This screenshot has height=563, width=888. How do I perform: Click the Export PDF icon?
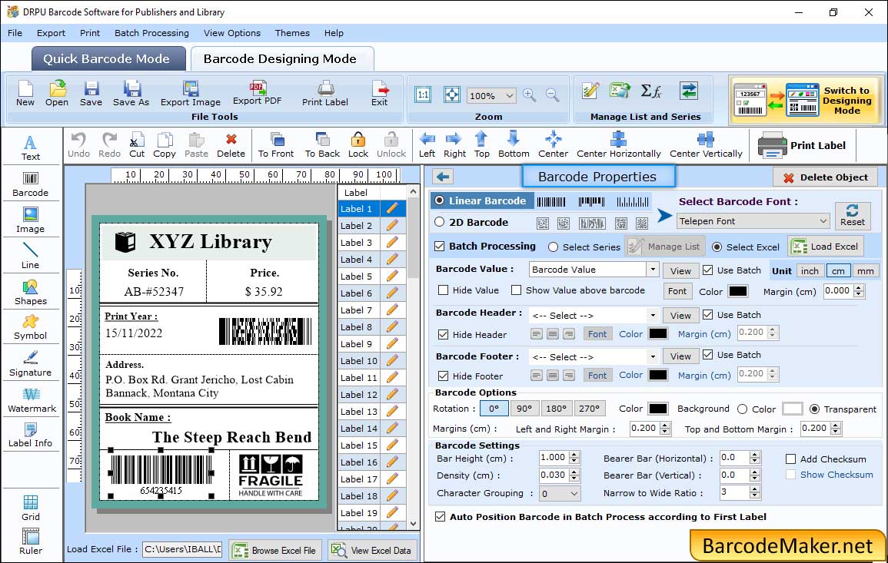(x=257, y=94)
